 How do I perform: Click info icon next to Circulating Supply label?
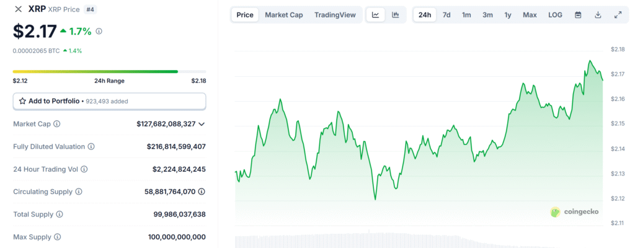click(79, 191)
